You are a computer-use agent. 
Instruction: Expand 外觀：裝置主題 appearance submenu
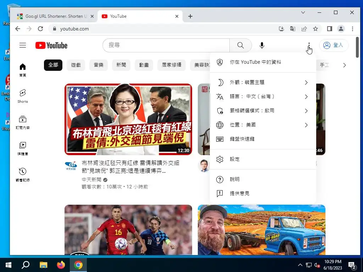pos(263,82)
